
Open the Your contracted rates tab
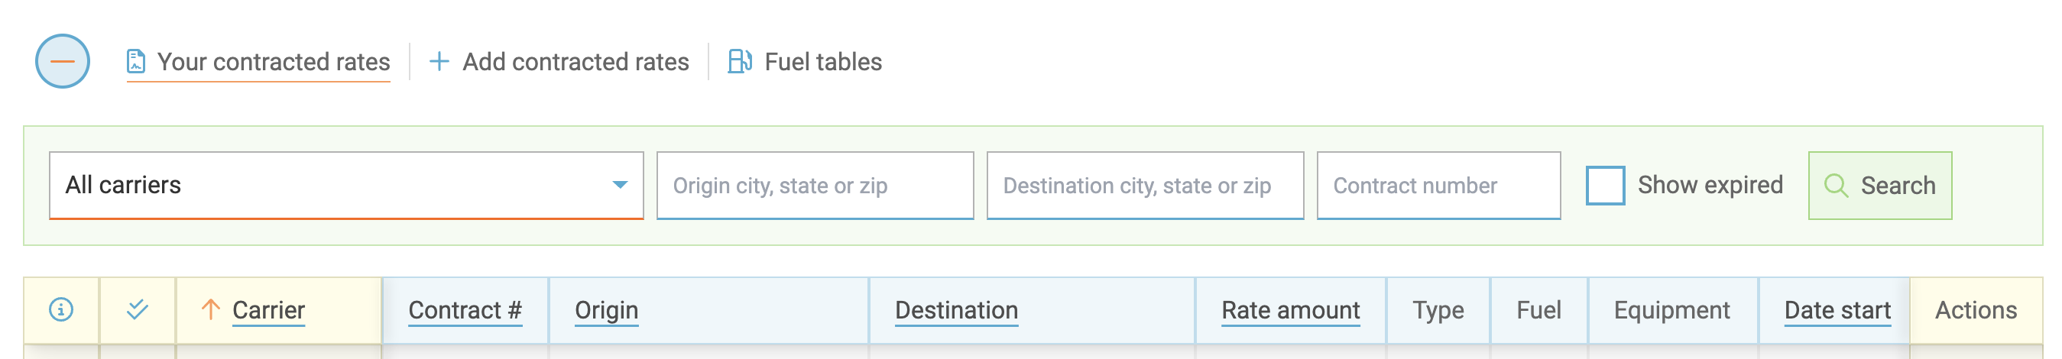[273, 62]
